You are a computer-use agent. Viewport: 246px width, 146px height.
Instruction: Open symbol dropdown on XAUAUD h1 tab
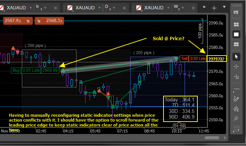31,8
